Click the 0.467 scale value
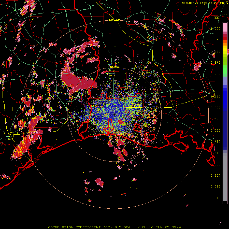Screen dimensions: 229x229 tap(216, 142)
